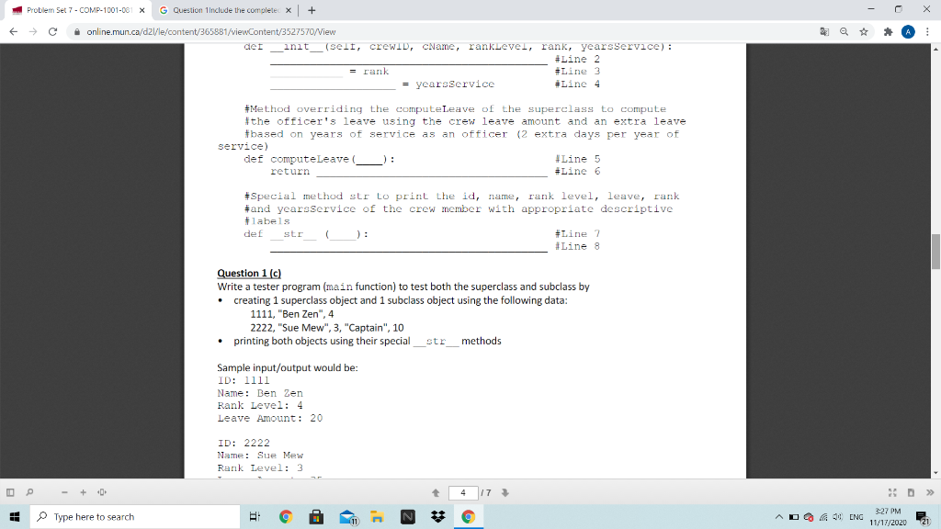Open the Google Translate page icon
Image resolution: width=941 pixels, height=529 pixels.
[x=823, y=30]
